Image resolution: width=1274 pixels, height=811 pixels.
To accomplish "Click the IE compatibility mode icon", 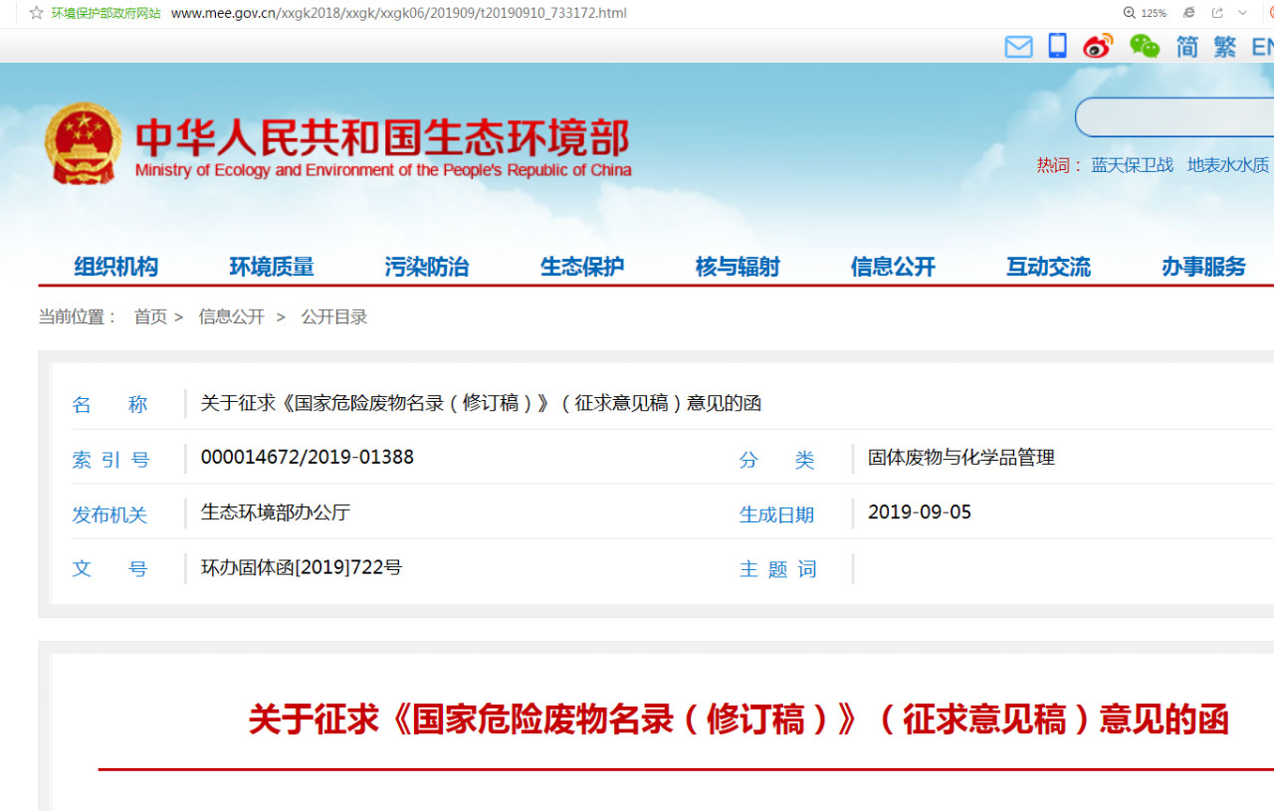I will (x=1188, y=13).
